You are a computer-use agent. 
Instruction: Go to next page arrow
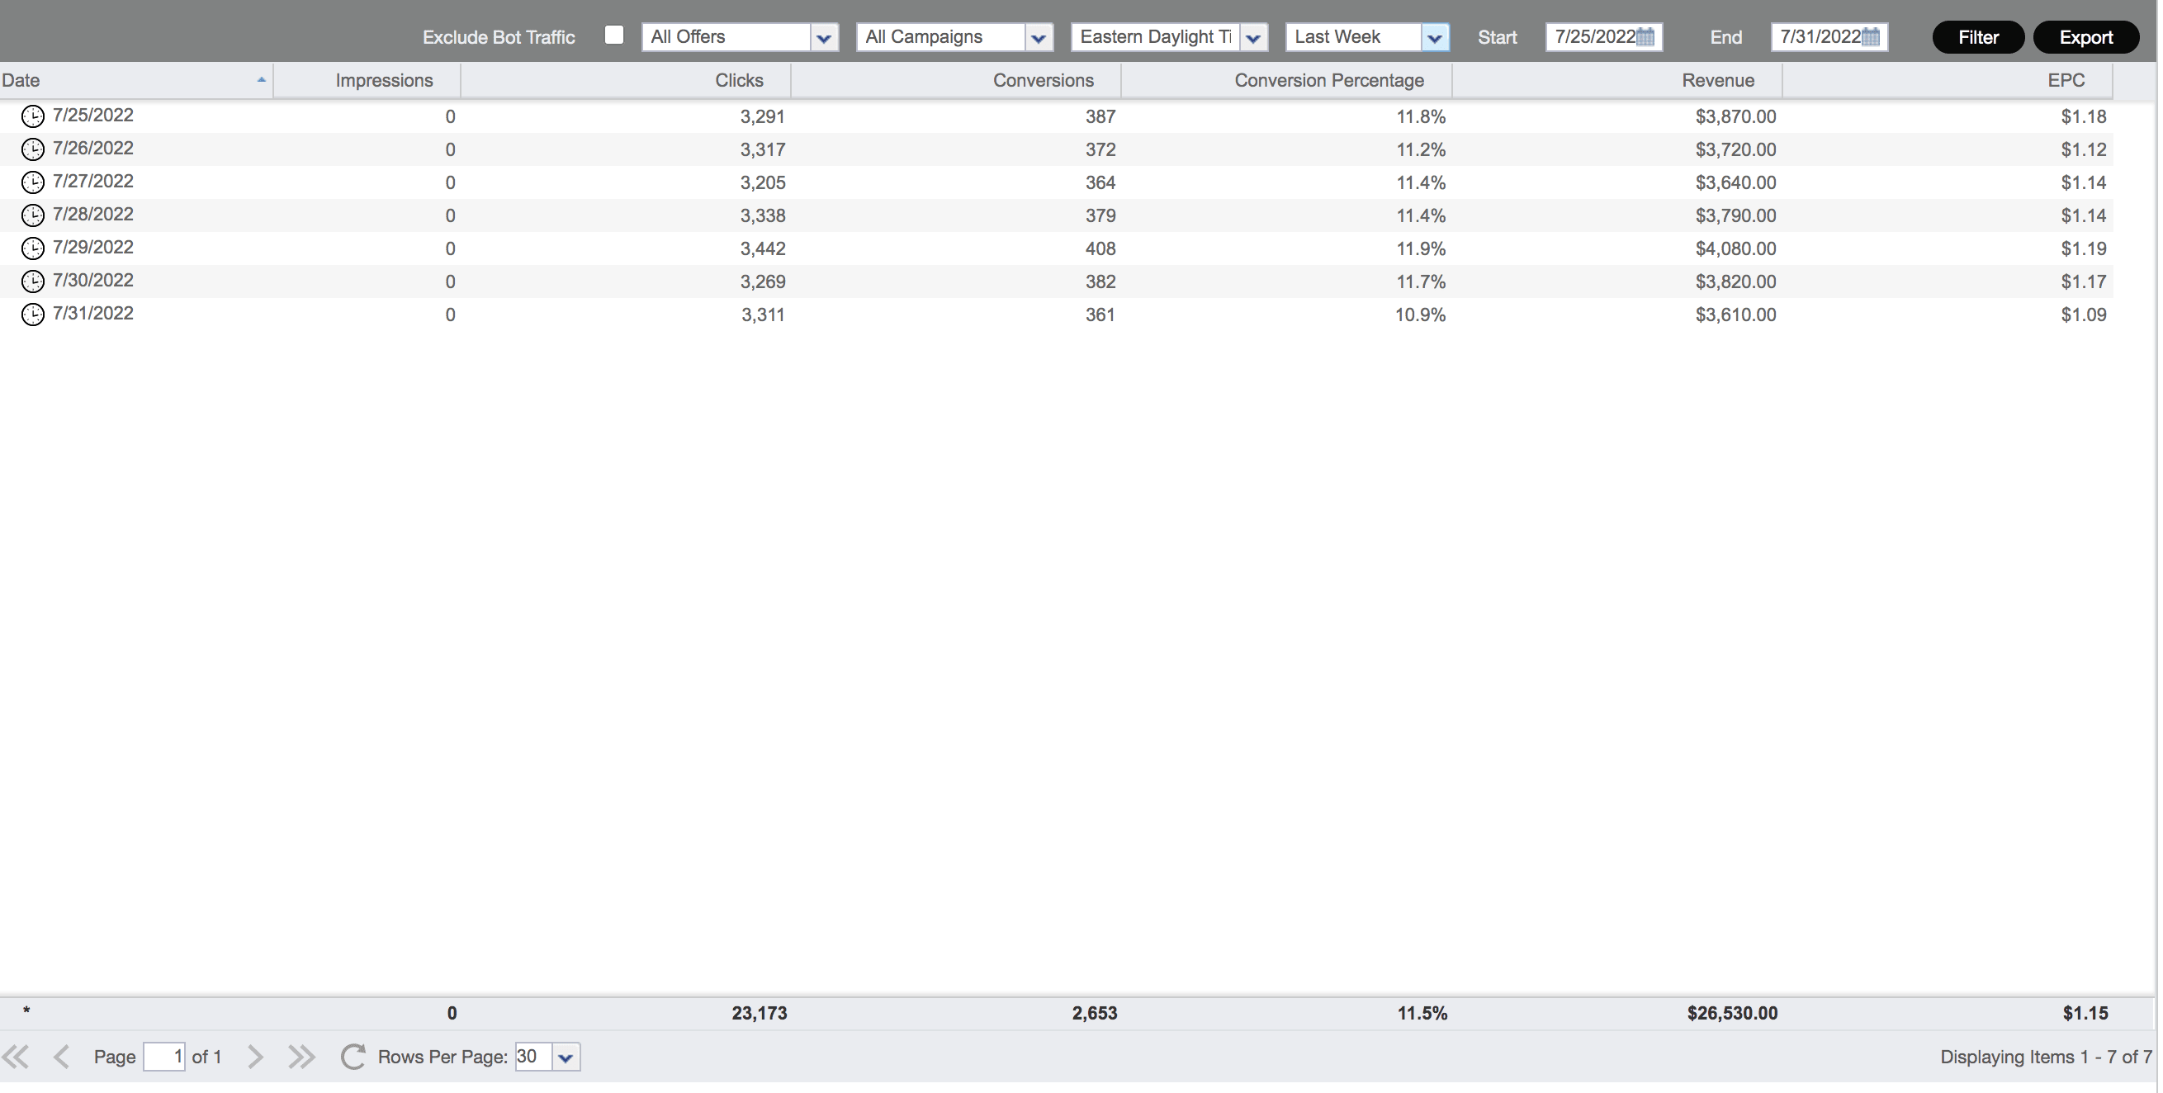pos(256,1058)
